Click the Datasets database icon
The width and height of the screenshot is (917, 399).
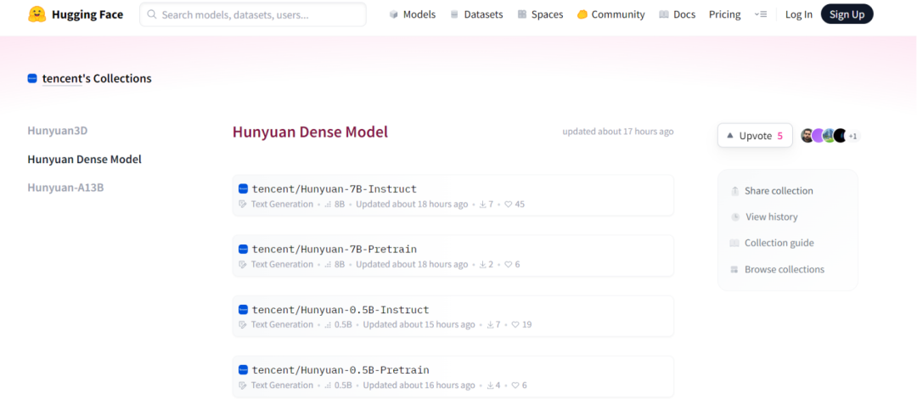point(454,14)
